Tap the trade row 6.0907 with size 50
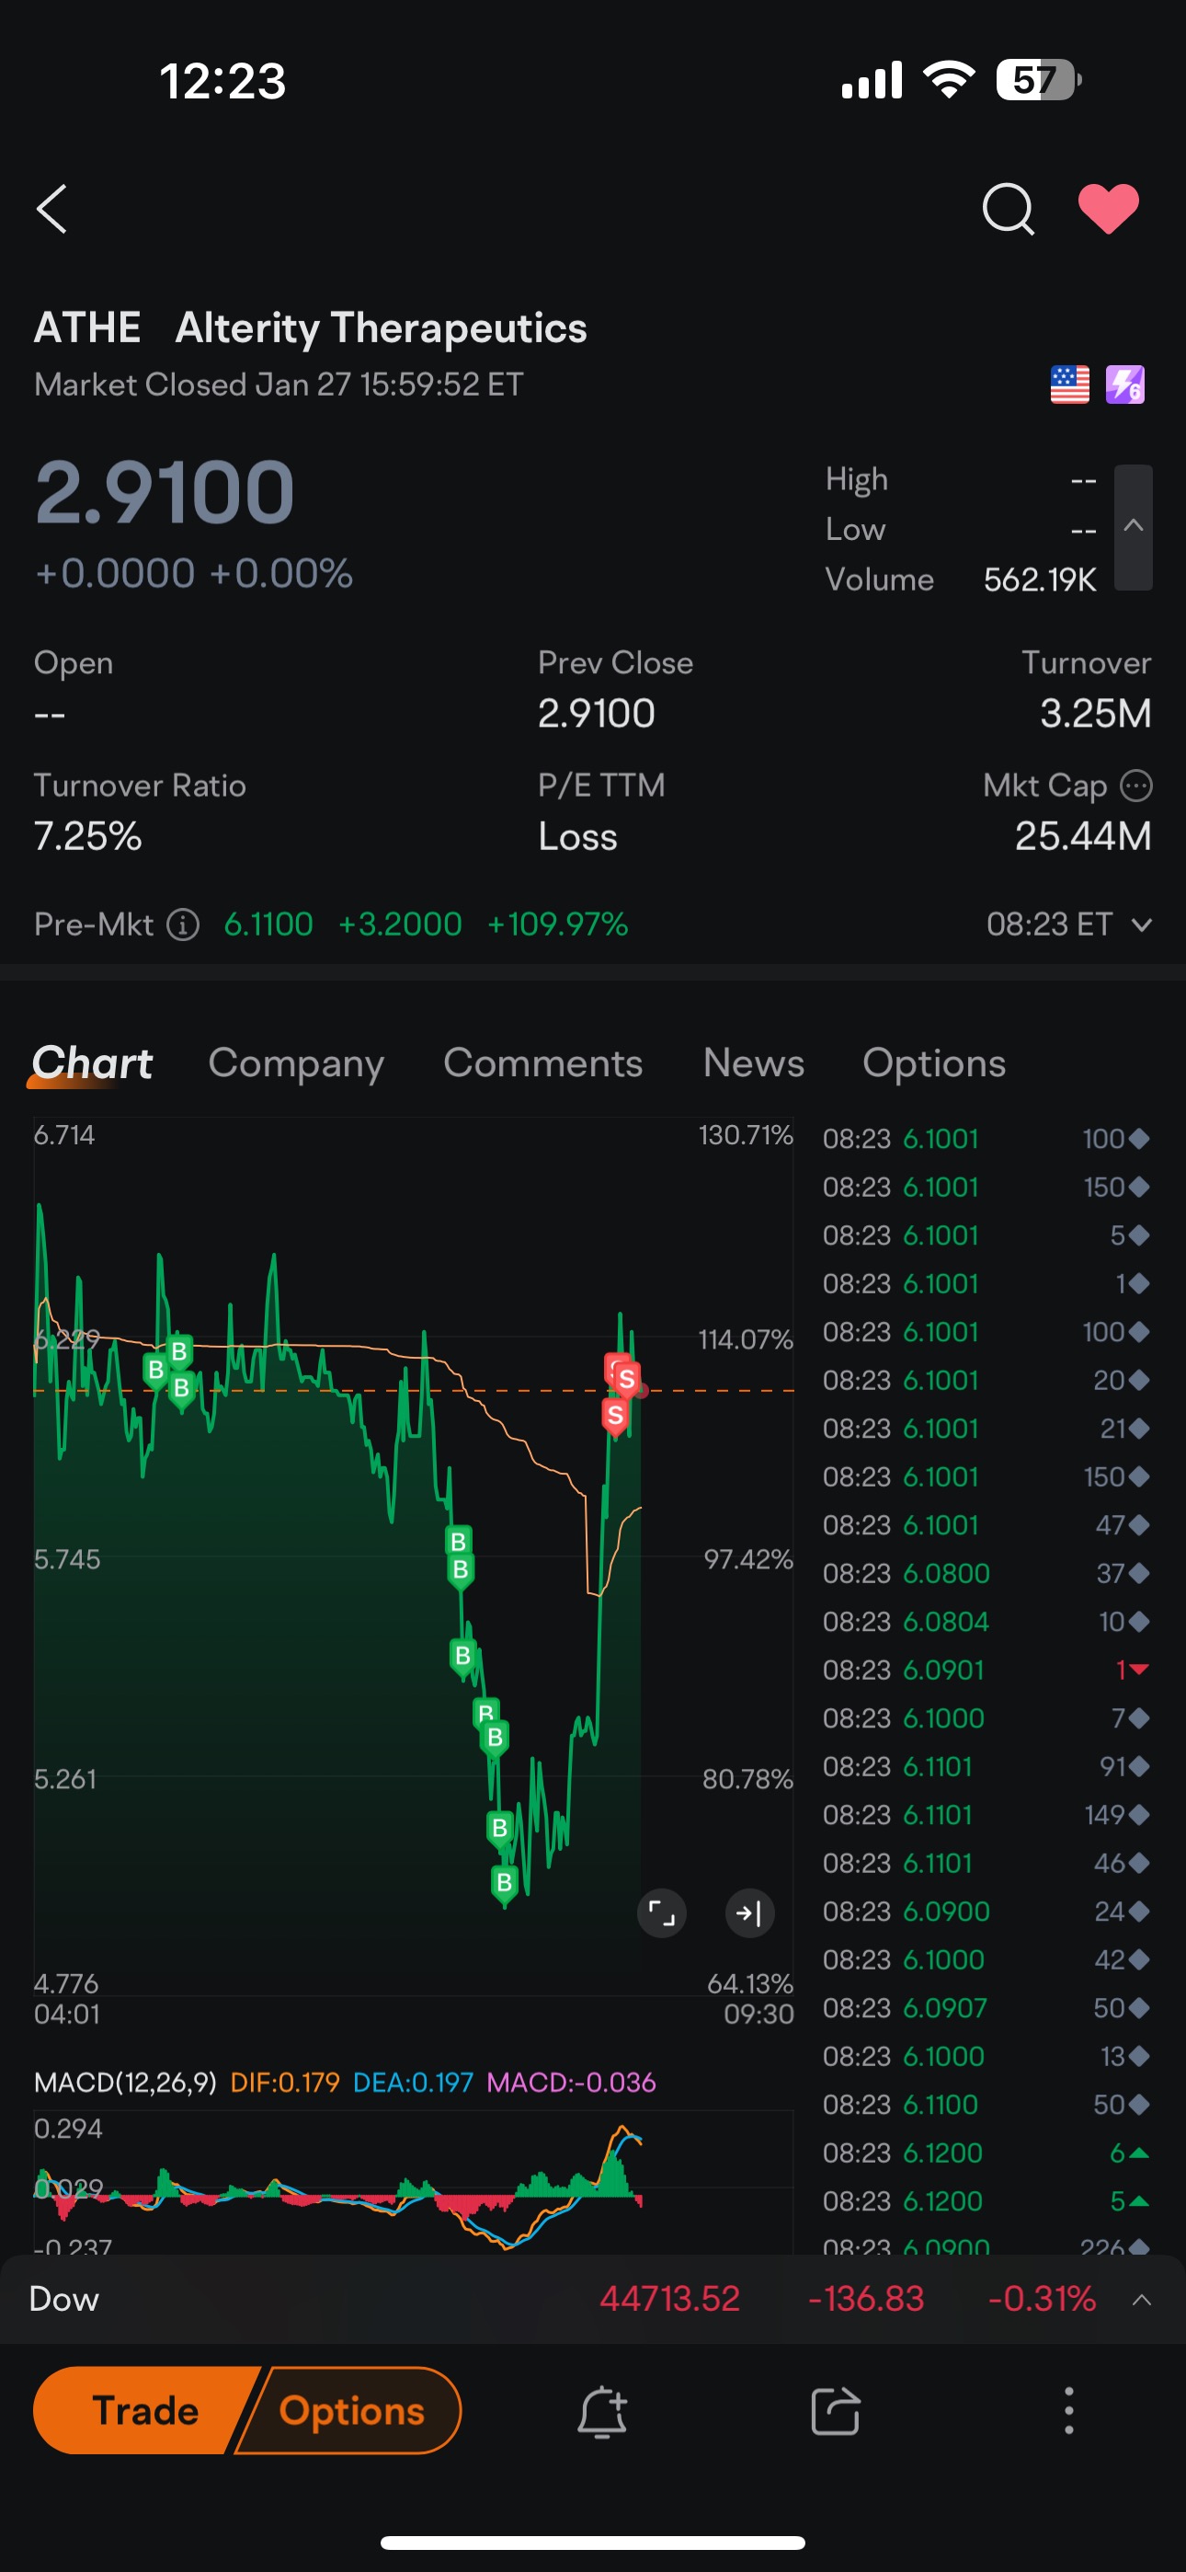The width and height of the screenshot is (1186, 2572). click(986, 2008)
